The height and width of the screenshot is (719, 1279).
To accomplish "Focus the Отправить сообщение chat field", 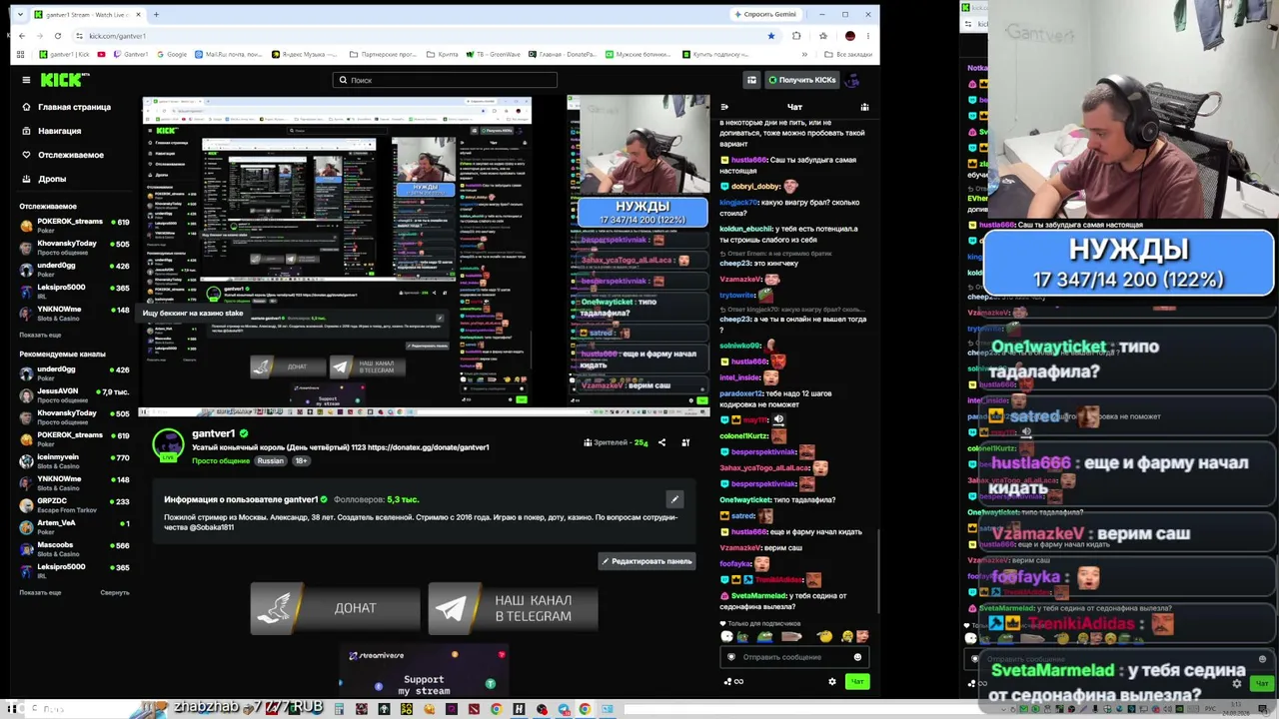I will pyautogui.click(x=794, y=657).
